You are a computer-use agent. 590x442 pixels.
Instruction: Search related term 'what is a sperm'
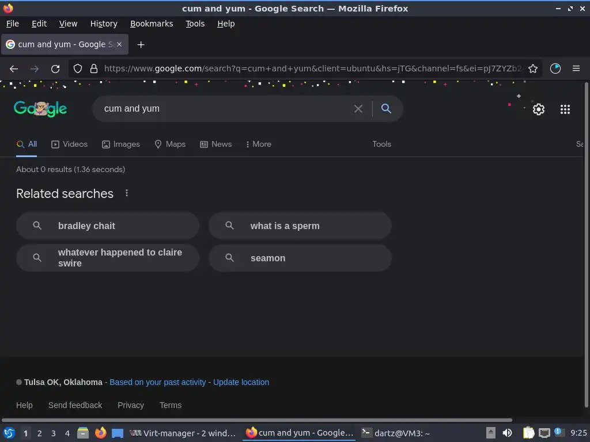point(300,226)
